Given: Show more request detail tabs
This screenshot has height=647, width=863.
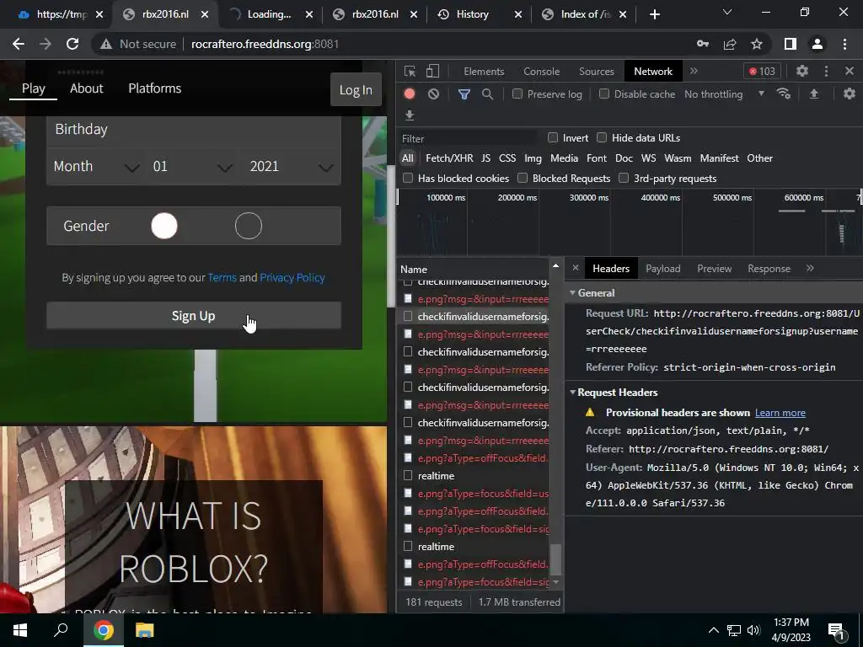Looking at the screenshot, I should [x=810, y=268].
